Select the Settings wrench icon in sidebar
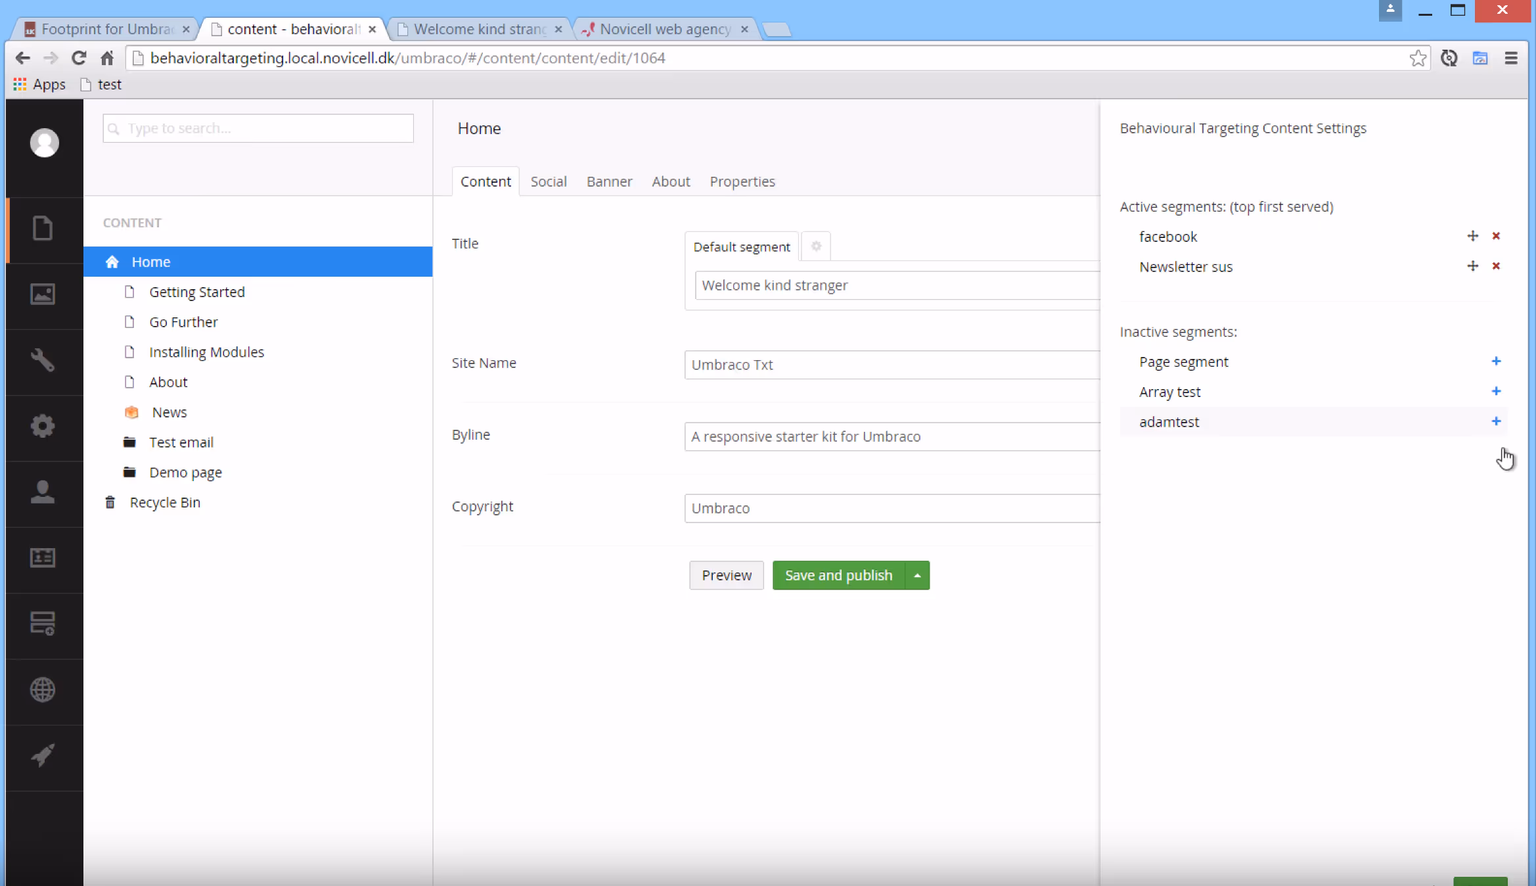Viewport: 1536px width, 886px height. click(43, 360)
